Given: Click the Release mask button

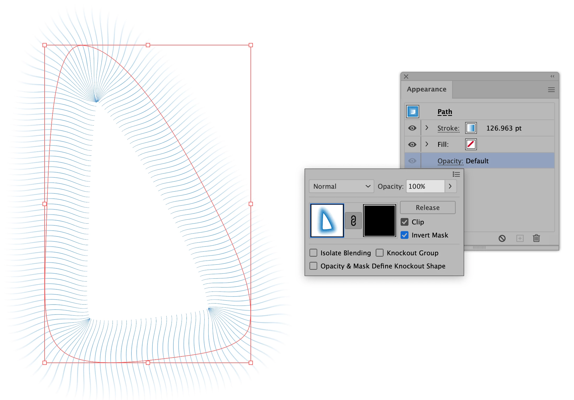Looking at the screenshot, I should pyautogui.click(x=428, y=208).
